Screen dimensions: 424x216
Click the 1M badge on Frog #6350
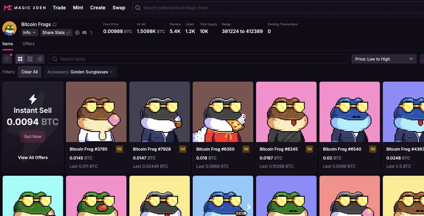(246, 149)
